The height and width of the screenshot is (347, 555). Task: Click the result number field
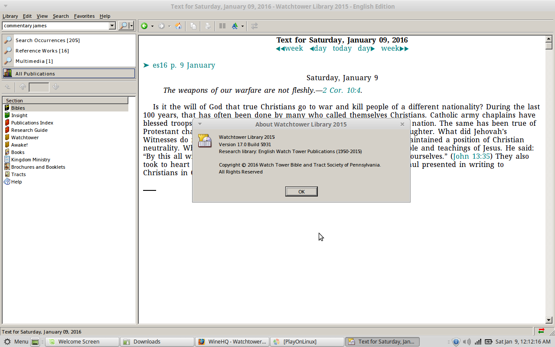(x=39, y=87)
